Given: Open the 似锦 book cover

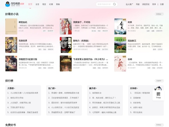Looking at the screenshot, I should [120, 64].
